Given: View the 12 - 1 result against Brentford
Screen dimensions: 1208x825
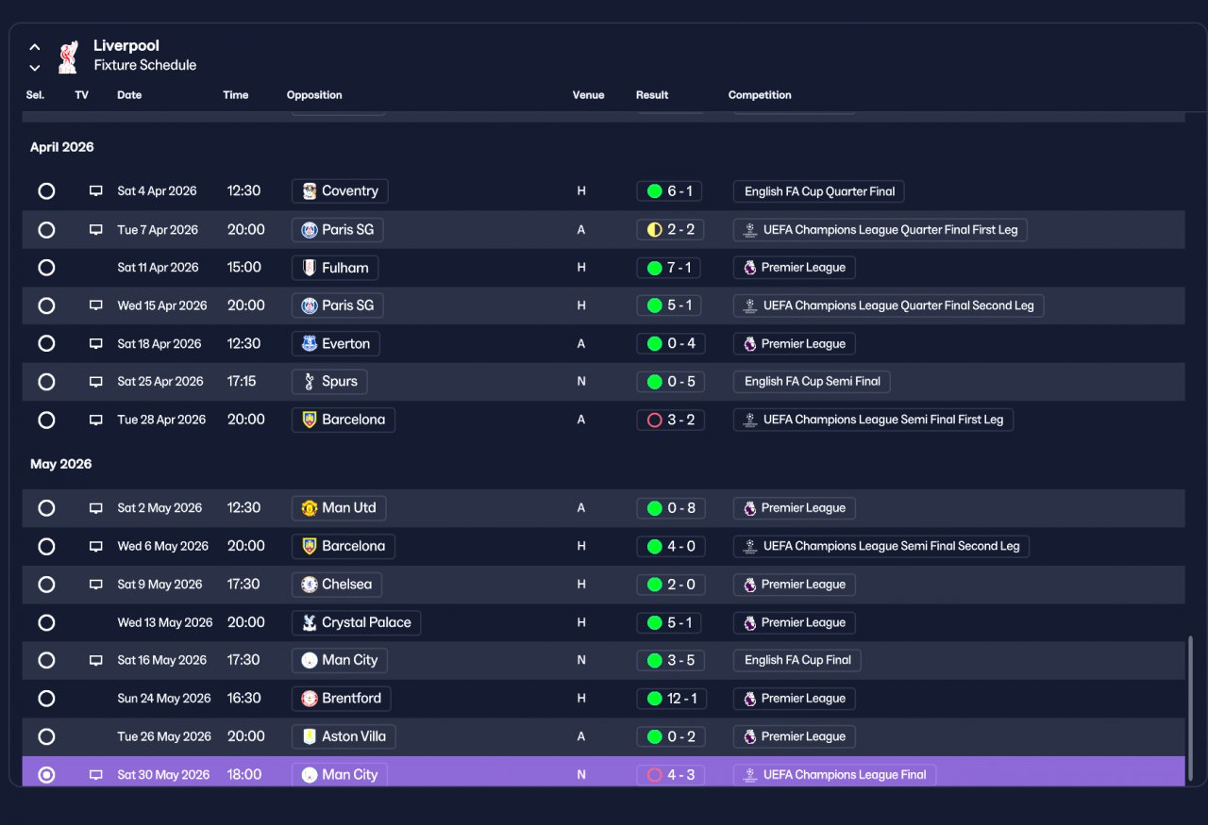Looking at the screenshot, I should 673,699.
